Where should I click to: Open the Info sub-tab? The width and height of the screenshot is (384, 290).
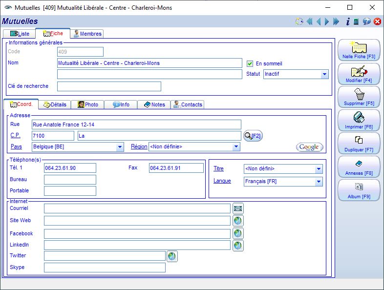point(121,105)
